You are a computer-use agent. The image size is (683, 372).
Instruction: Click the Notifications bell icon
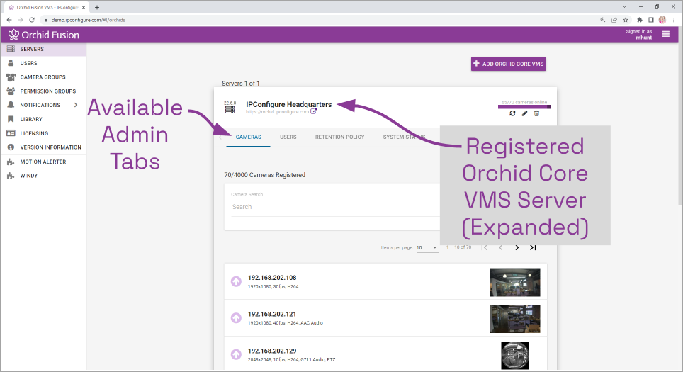tap(11, 105)
